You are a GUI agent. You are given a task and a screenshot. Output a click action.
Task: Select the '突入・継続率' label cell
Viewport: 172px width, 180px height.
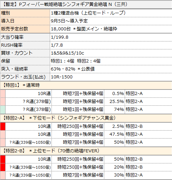coord(25,69)
